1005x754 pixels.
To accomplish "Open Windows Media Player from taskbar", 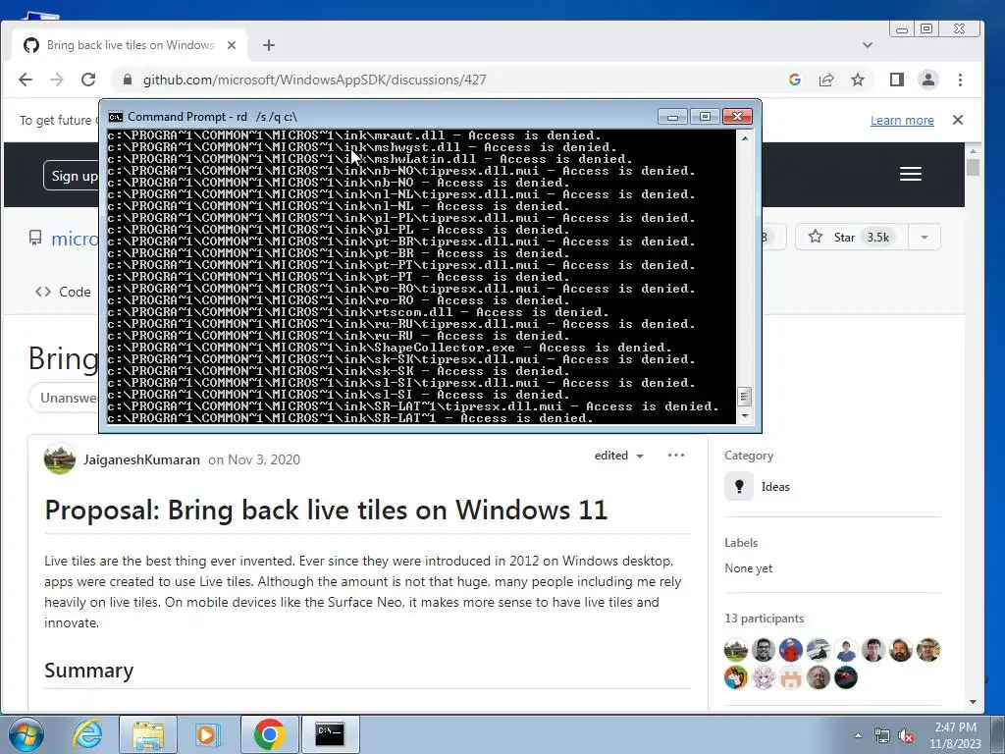I will click(x=208, y=734).
